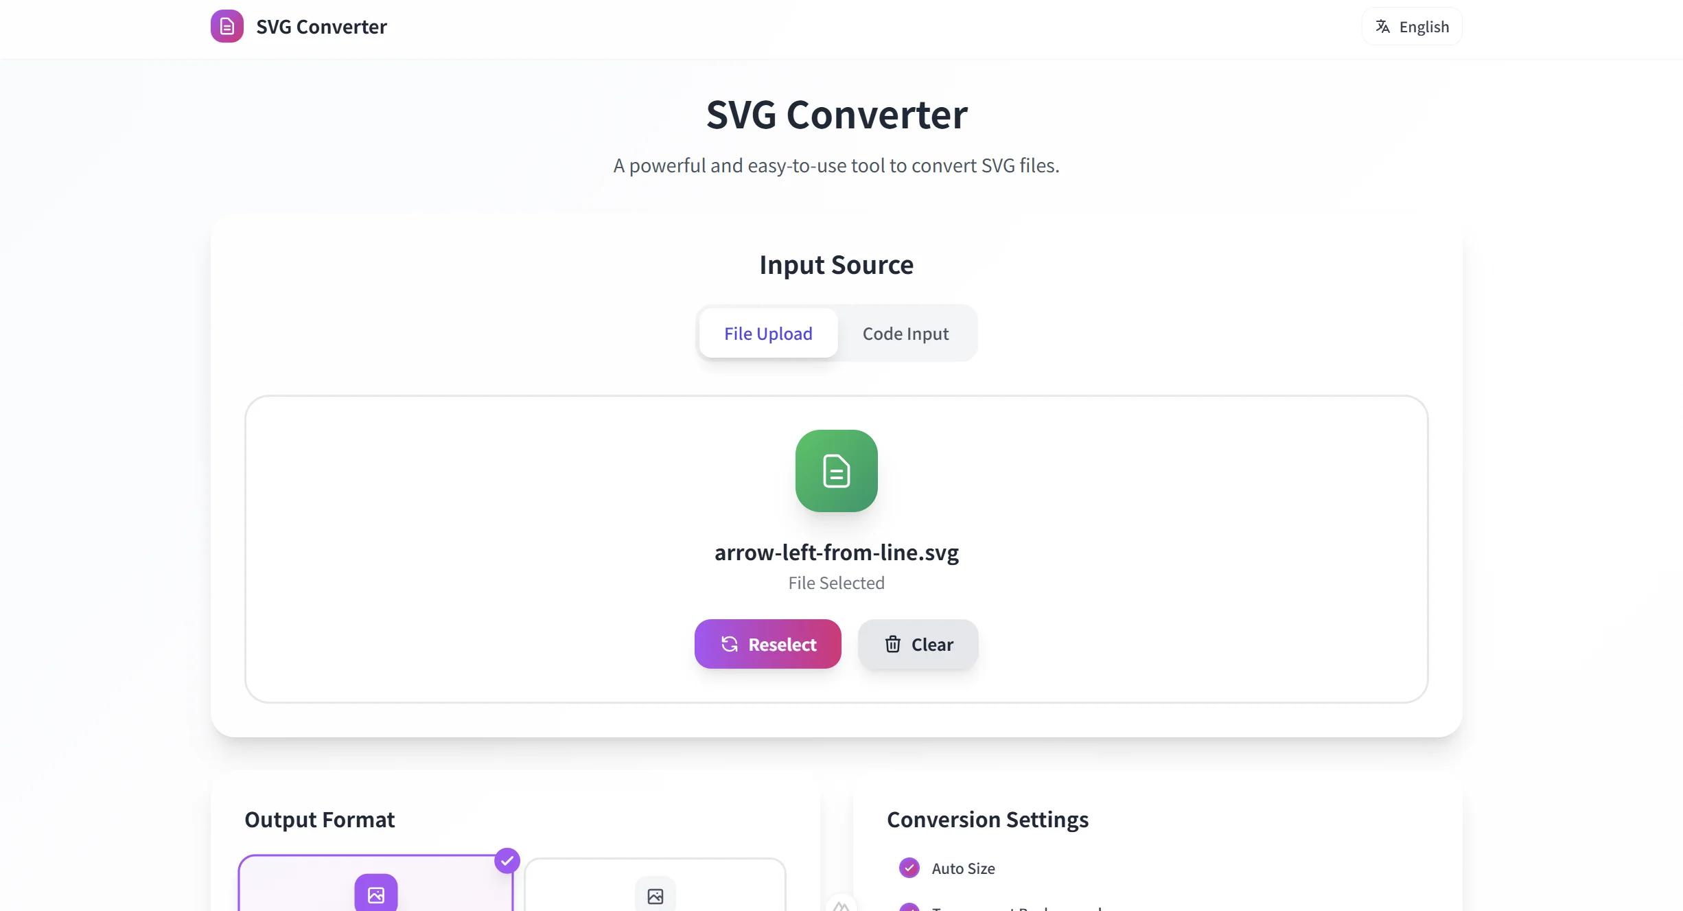Enable the Auto Size setting
The image size is (1683, 911).
tap(909, 868)
